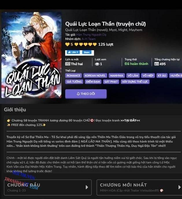Open the MANHWA genre tag
The height and width of the screenshot is (199, 182).
[x=117, y=76]
